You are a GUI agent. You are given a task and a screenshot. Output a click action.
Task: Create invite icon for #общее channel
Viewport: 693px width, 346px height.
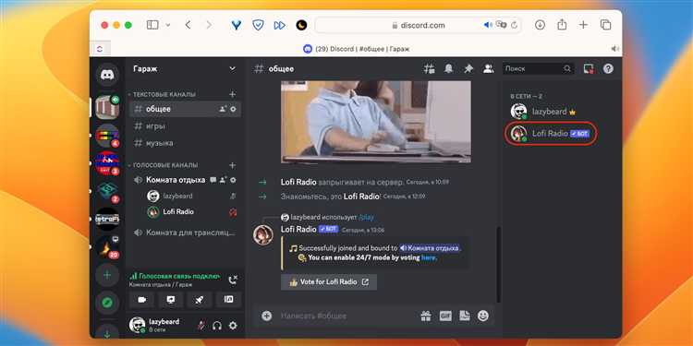(x=223, y=109)
